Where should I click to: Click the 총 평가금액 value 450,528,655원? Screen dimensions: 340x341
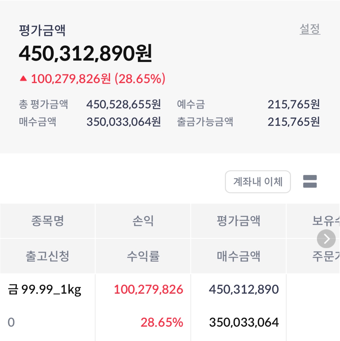tap(124, 104)
